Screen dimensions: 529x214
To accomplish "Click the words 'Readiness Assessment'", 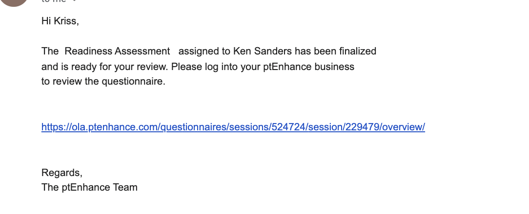I will pyautogui.click(x=117, y=51).
